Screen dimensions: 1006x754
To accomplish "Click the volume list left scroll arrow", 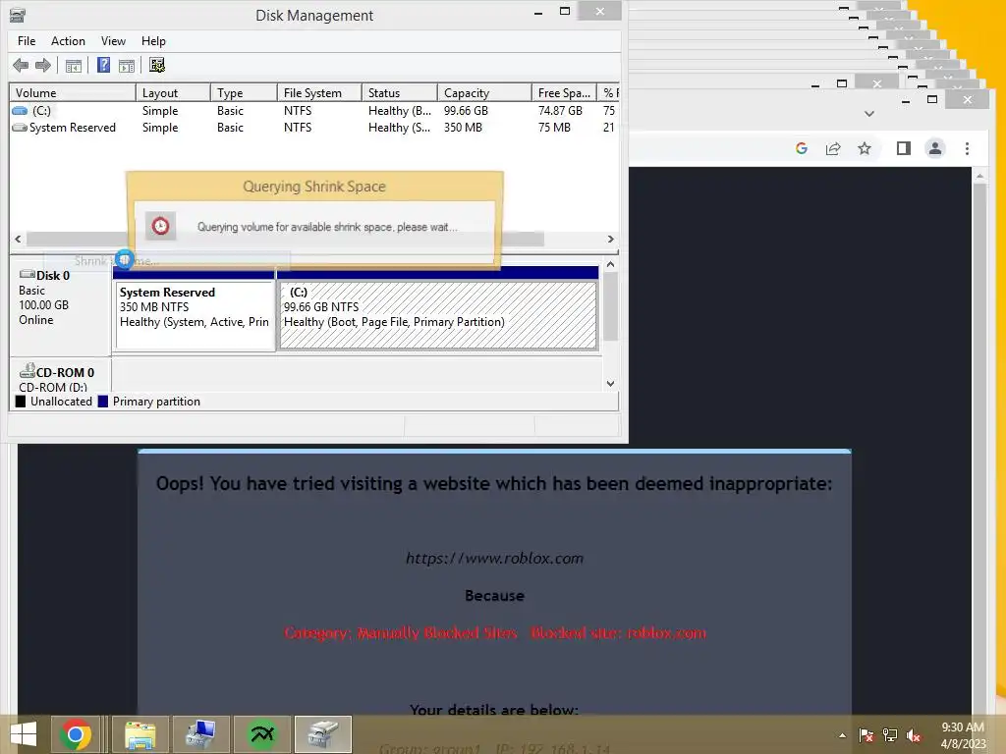I will tap(18, 239).
